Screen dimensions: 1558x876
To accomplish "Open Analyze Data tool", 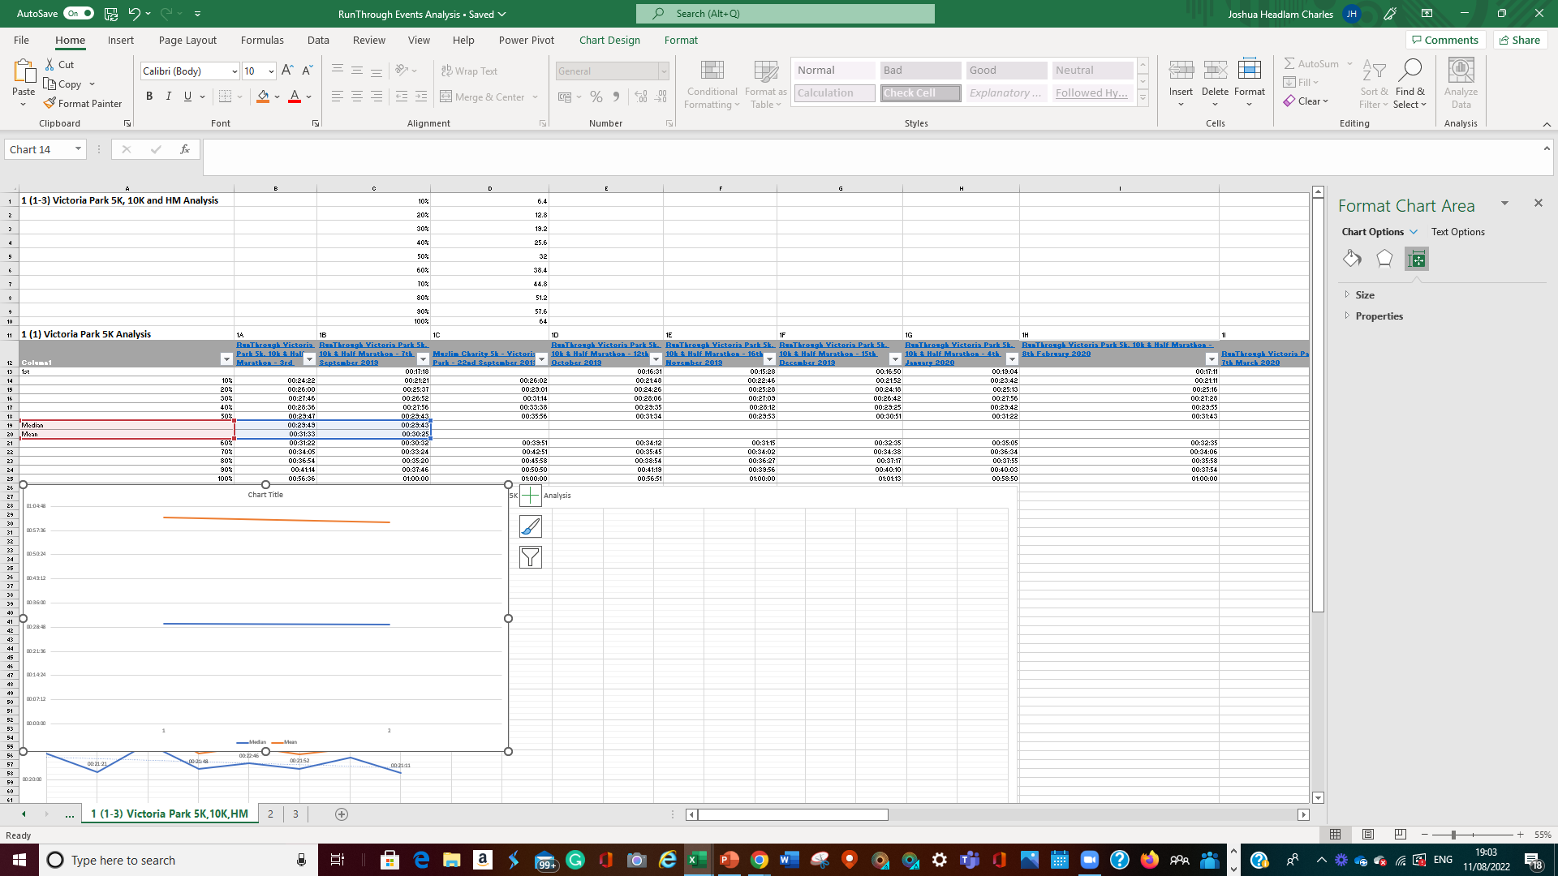I will [1461, 84].
